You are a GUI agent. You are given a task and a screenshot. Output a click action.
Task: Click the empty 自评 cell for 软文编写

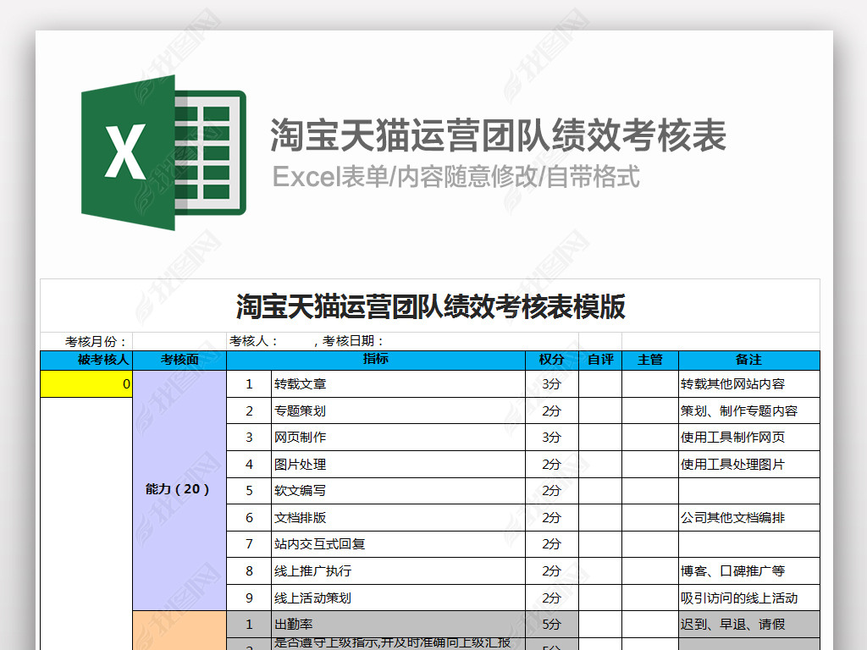(x=600, y=491)
